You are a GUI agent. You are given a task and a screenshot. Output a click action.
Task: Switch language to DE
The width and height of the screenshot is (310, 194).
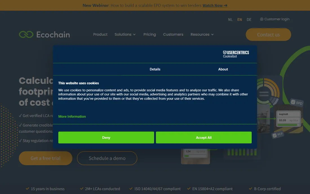tap(249, 19)
